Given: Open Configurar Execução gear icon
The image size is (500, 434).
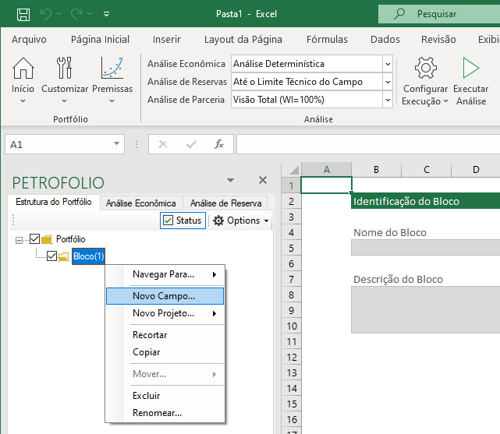Looking at the screenshot, I should [x=425, y=69].
